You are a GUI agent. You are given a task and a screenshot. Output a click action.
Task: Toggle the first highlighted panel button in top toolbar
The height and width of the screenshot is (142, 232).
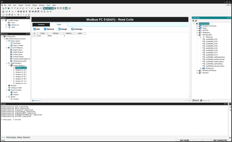click(x=44, y=9)
